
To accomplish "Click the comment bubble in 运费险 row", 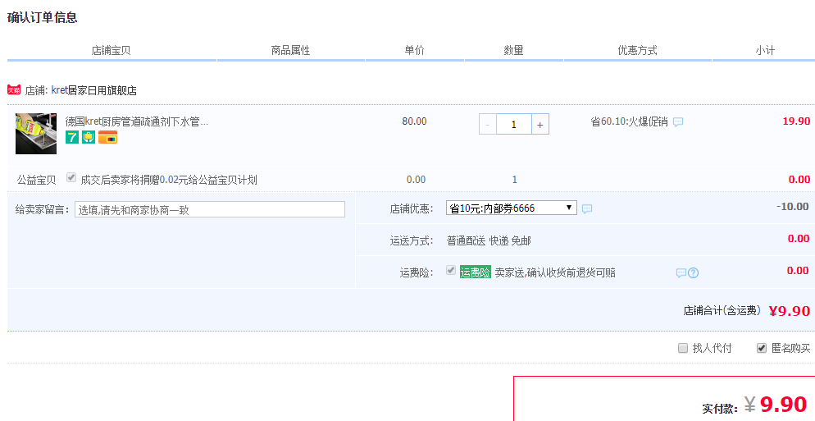I will click(x=681, y=272).
